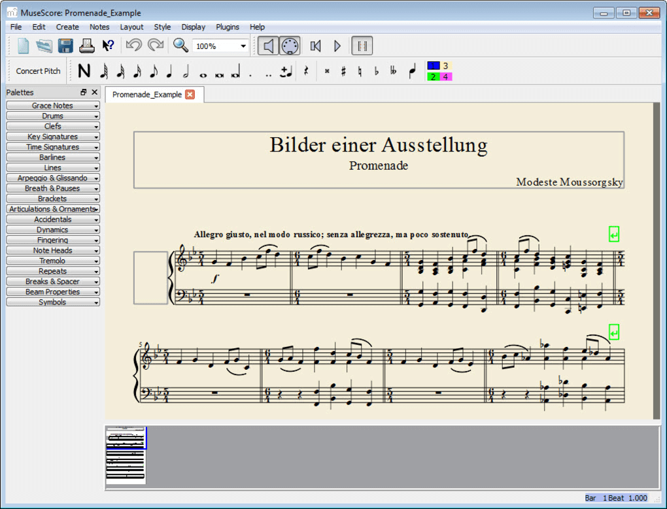The image size is (667, 509).
Task: Open the zoom level dropdown
Action: click(x=243, y=46)
